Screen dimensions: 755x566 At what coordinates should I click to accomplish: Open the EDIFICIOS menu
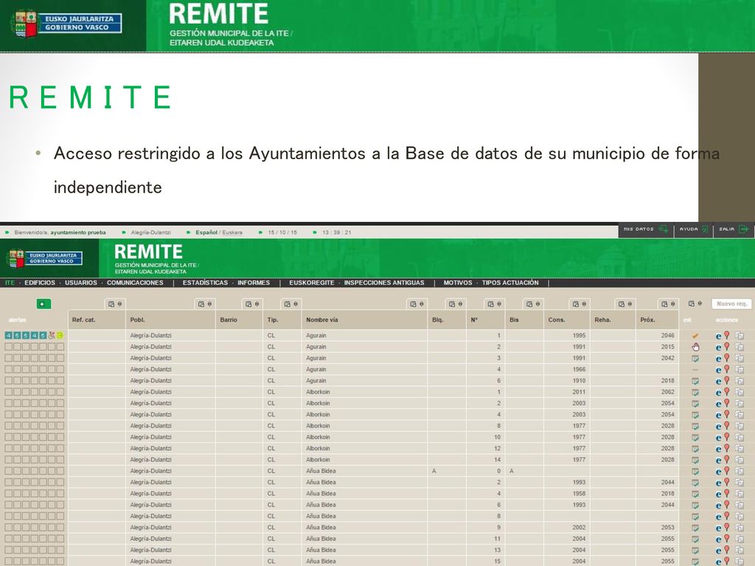coord(40,283)
